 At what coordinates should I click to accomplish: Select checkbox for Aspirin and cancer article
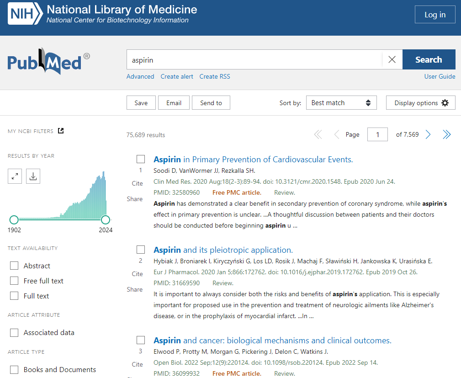click(x=141, y=340)
